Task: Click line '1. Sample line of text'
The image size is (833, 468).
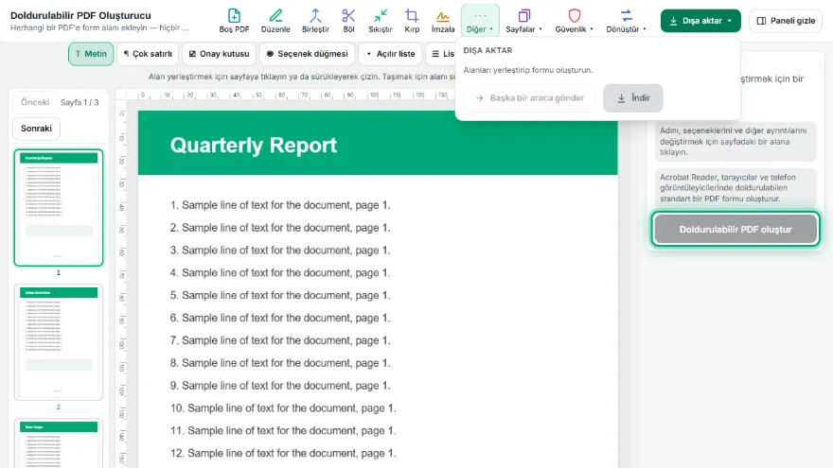Action: 280,205
